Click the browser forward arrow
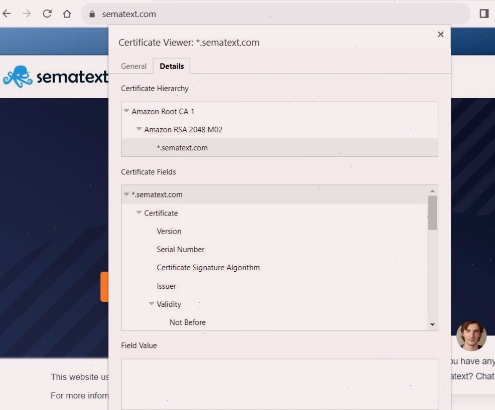The width and height of the screenshot is (495, 410). click(x=27, y=14)
